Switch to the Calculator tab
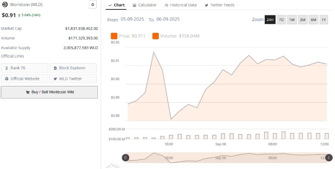 coord(145,5)
